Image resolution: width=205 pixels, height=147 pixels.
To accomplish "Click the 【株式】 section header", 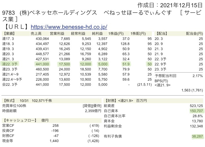I will pyautogui.click(x=10, y=101).
